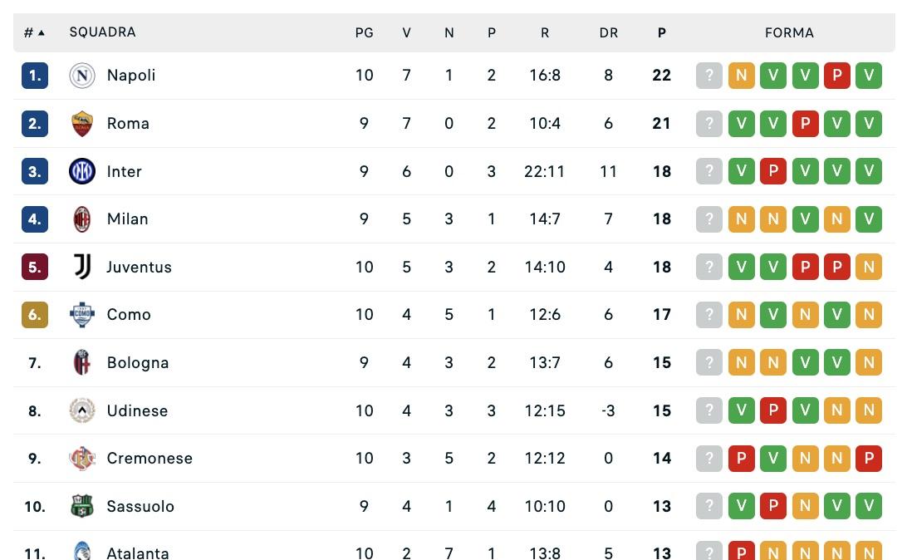Click the FORMA column header

(x=789, y=32)
